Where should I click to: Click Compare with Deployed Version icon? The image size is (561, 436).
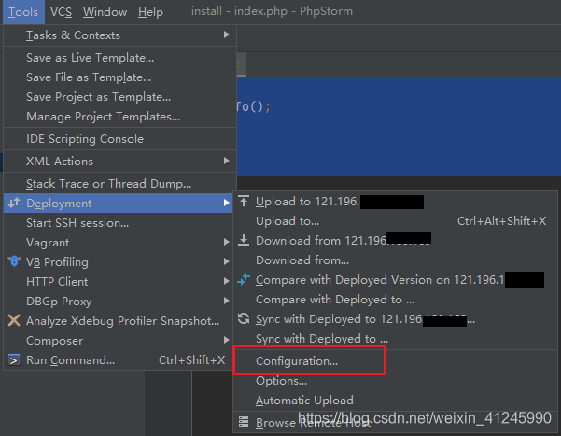(244, 279)
